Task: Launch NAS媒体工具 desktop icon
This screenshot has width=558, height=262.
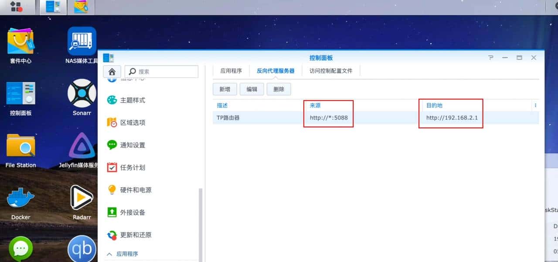Action: coord(82,45)
